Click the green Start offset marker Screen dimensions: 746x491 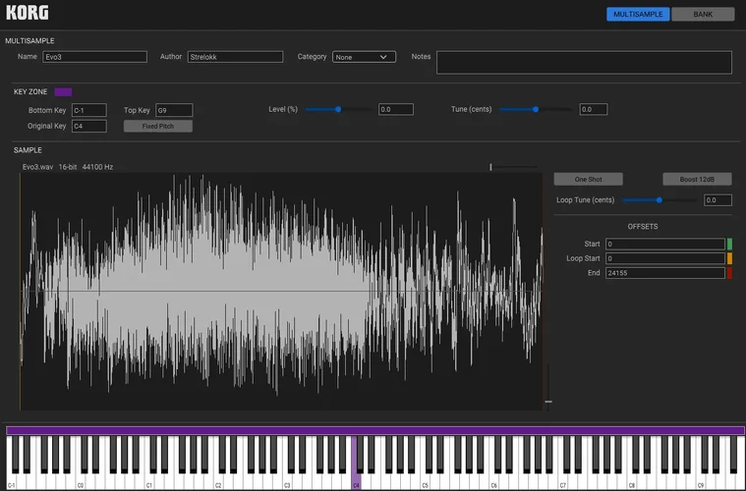click(x=729, y=244)
